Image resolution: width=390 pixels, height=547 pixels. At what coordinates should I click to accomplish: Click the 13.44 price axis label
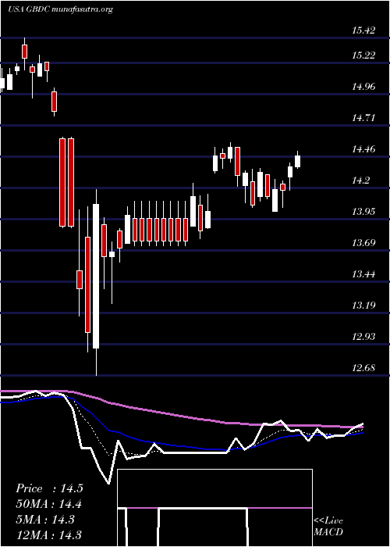[363, 274]
